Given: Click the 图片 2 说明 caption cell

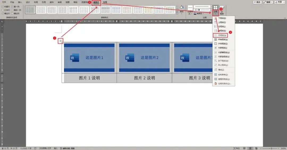Looking at the screenshot, I should tap(144, 78).
